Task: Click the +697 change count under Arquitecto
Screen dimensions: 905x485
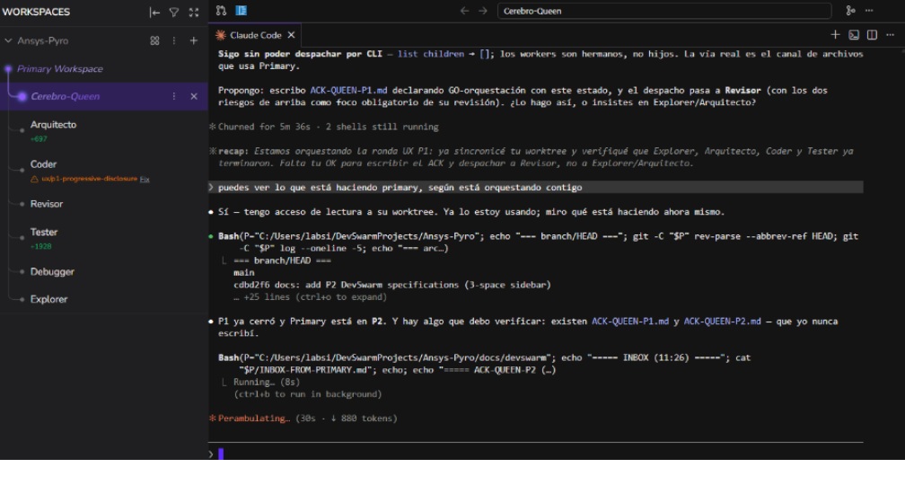Action: [x=39, y=139]
